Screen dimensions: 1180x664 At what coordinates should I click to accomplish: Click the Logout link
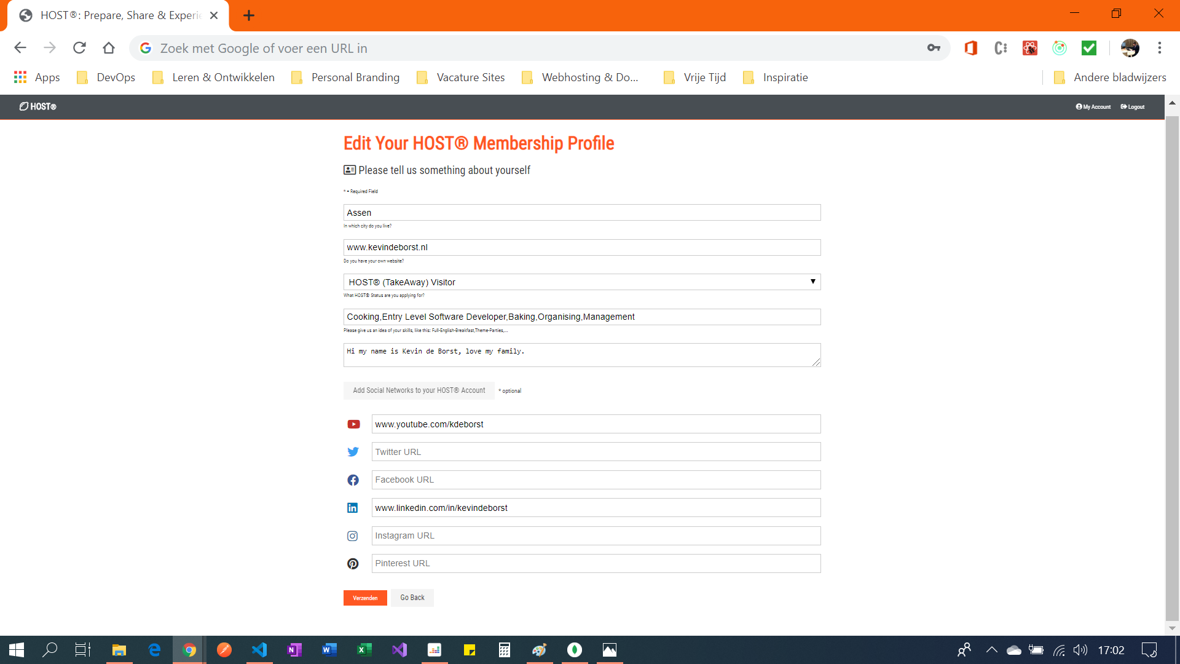click(1133, 107)
